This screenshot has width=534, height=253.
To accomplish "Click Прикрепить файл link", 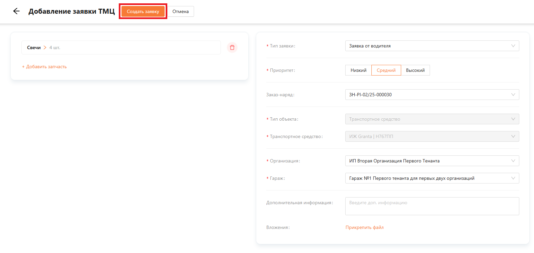I will (x=364, y=227).
